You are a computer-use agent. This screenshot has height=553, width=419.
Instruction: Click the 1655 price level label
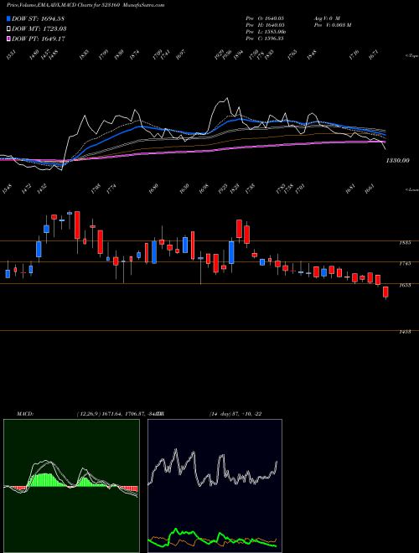[x=405, y=285]
